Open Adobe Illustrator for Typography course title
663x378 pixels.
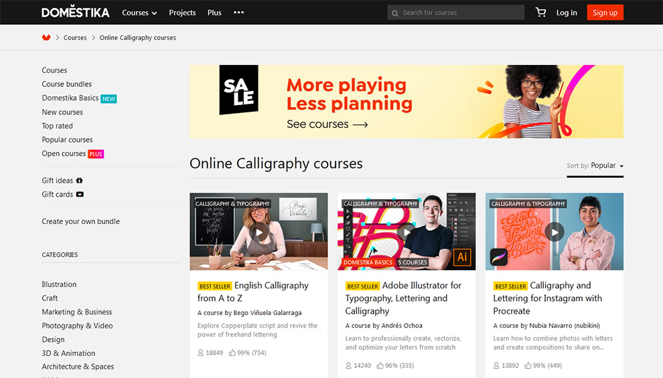[x=403, y=298]
